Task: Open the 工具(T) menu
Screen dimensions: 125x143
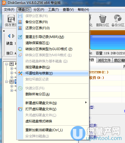Action: coord(53,10)
